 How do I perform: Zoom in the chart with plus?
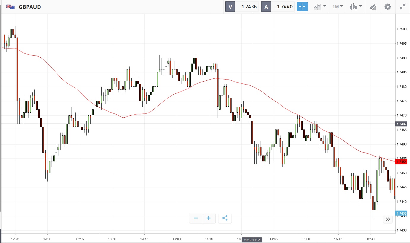click(x=209, y=218)
